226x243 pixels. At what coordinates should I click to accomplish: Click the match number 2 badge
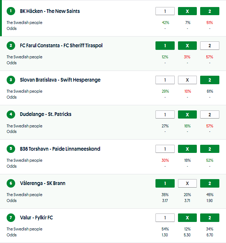point(11,45)
